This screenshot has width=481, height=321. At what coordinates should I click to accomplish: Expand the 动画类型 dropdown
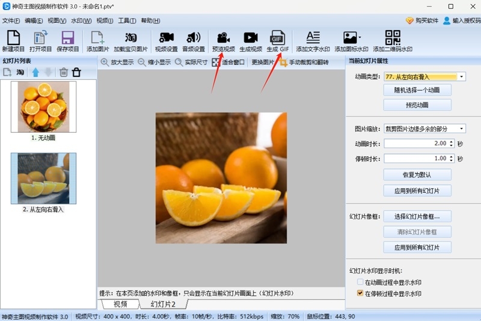coord(461,77)
